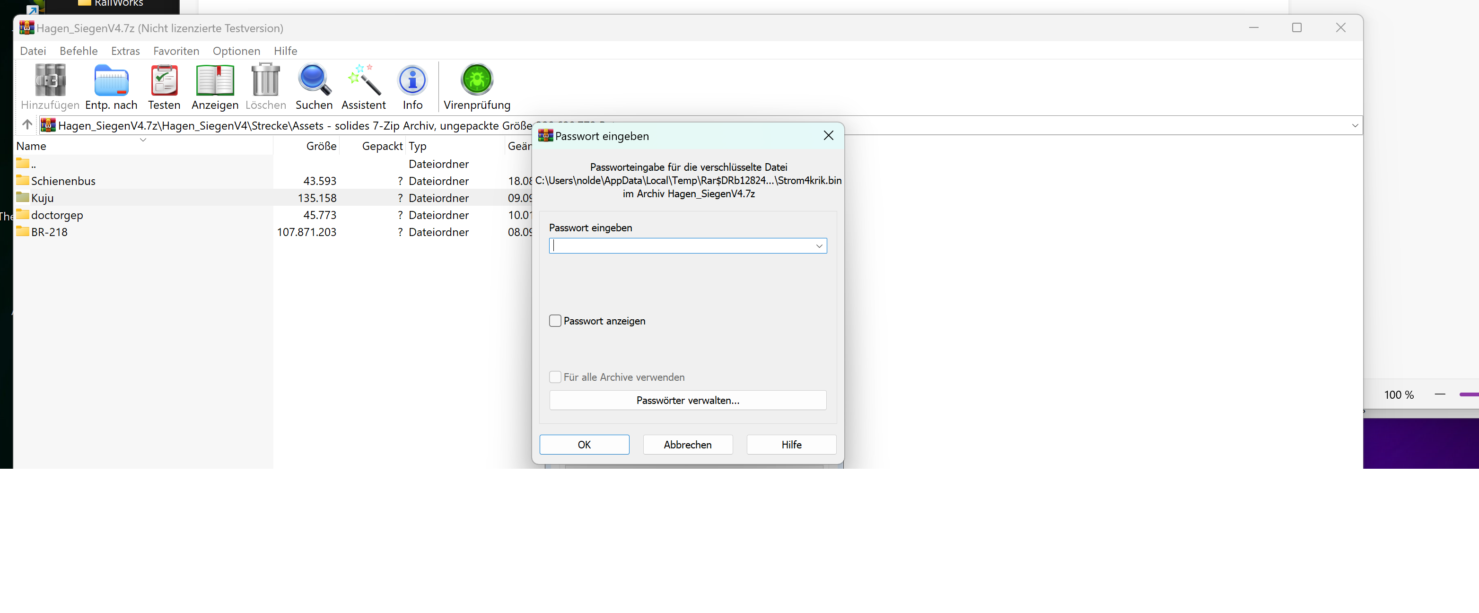
Task: Open the Datei menu
Action: [x=33, y=51]
